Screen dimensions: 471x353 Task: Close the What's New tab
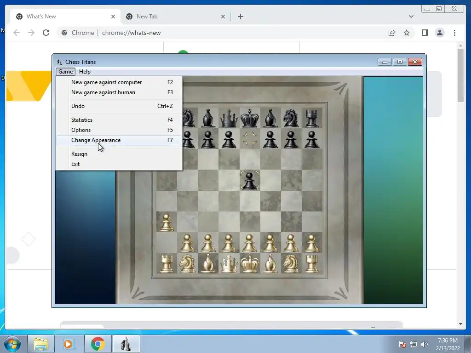tap(113, 17)
